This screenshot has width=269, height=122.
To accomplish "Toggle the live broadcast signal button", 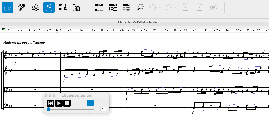I will [x=213, y=7].
